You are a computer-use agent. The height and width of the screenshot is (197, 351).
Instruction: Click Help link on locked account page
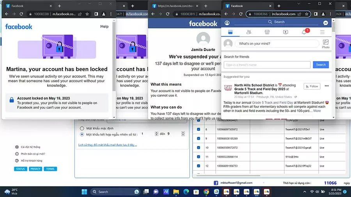[x=104, y=26]
